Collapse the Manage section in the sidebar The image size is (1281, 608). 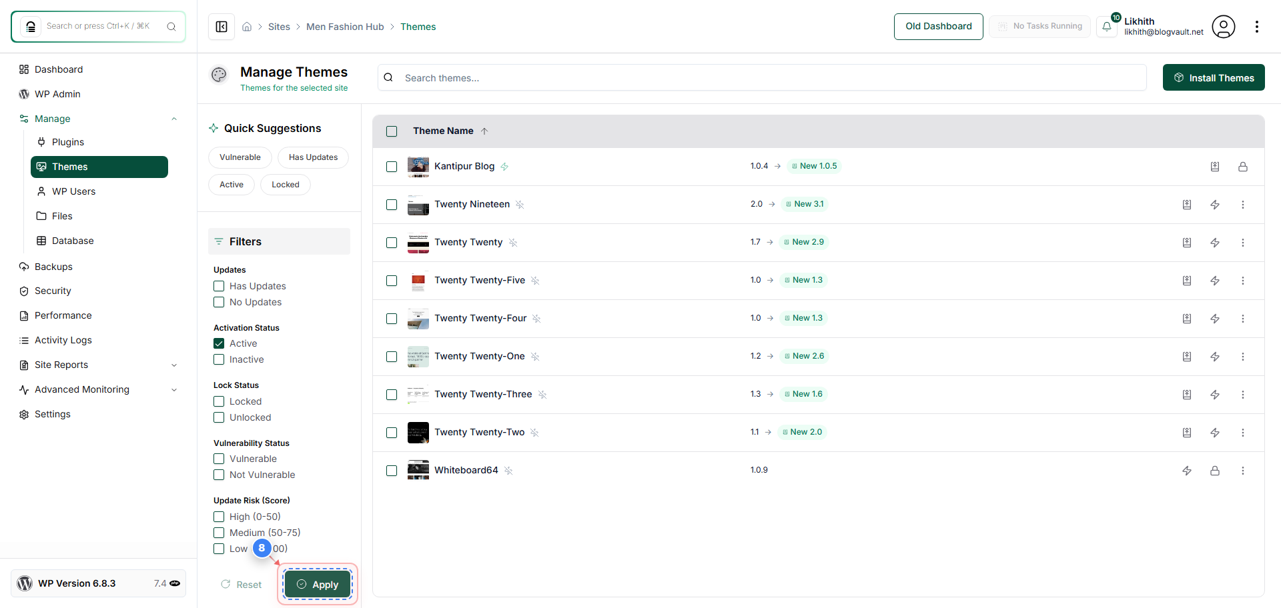174,118
